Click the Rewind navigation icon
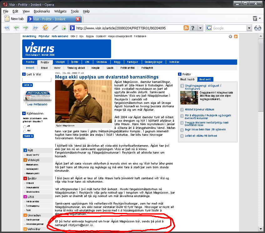 click(7, 28)
